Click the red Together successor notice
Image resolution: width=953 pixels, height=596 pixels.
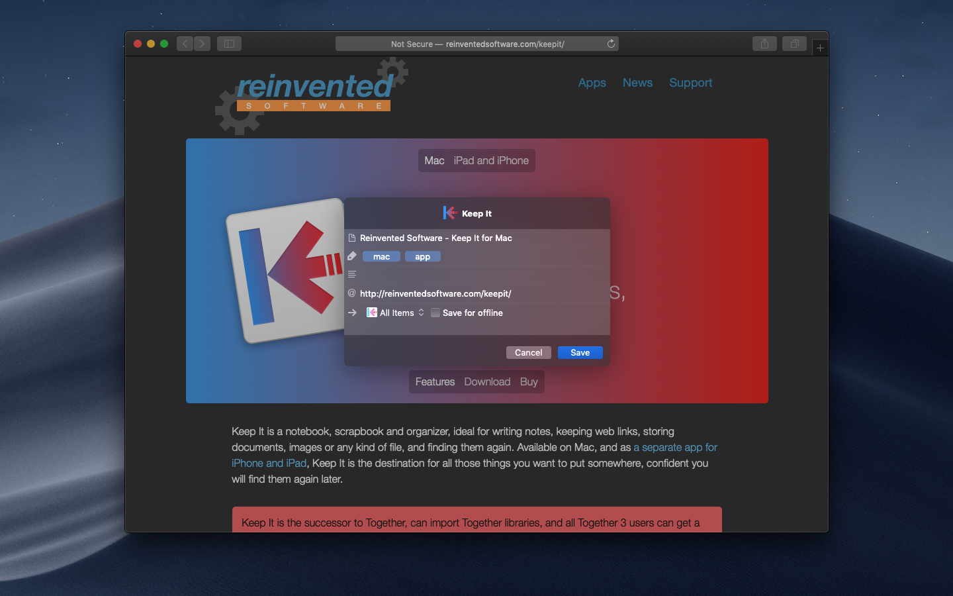(x=477, y=520)
